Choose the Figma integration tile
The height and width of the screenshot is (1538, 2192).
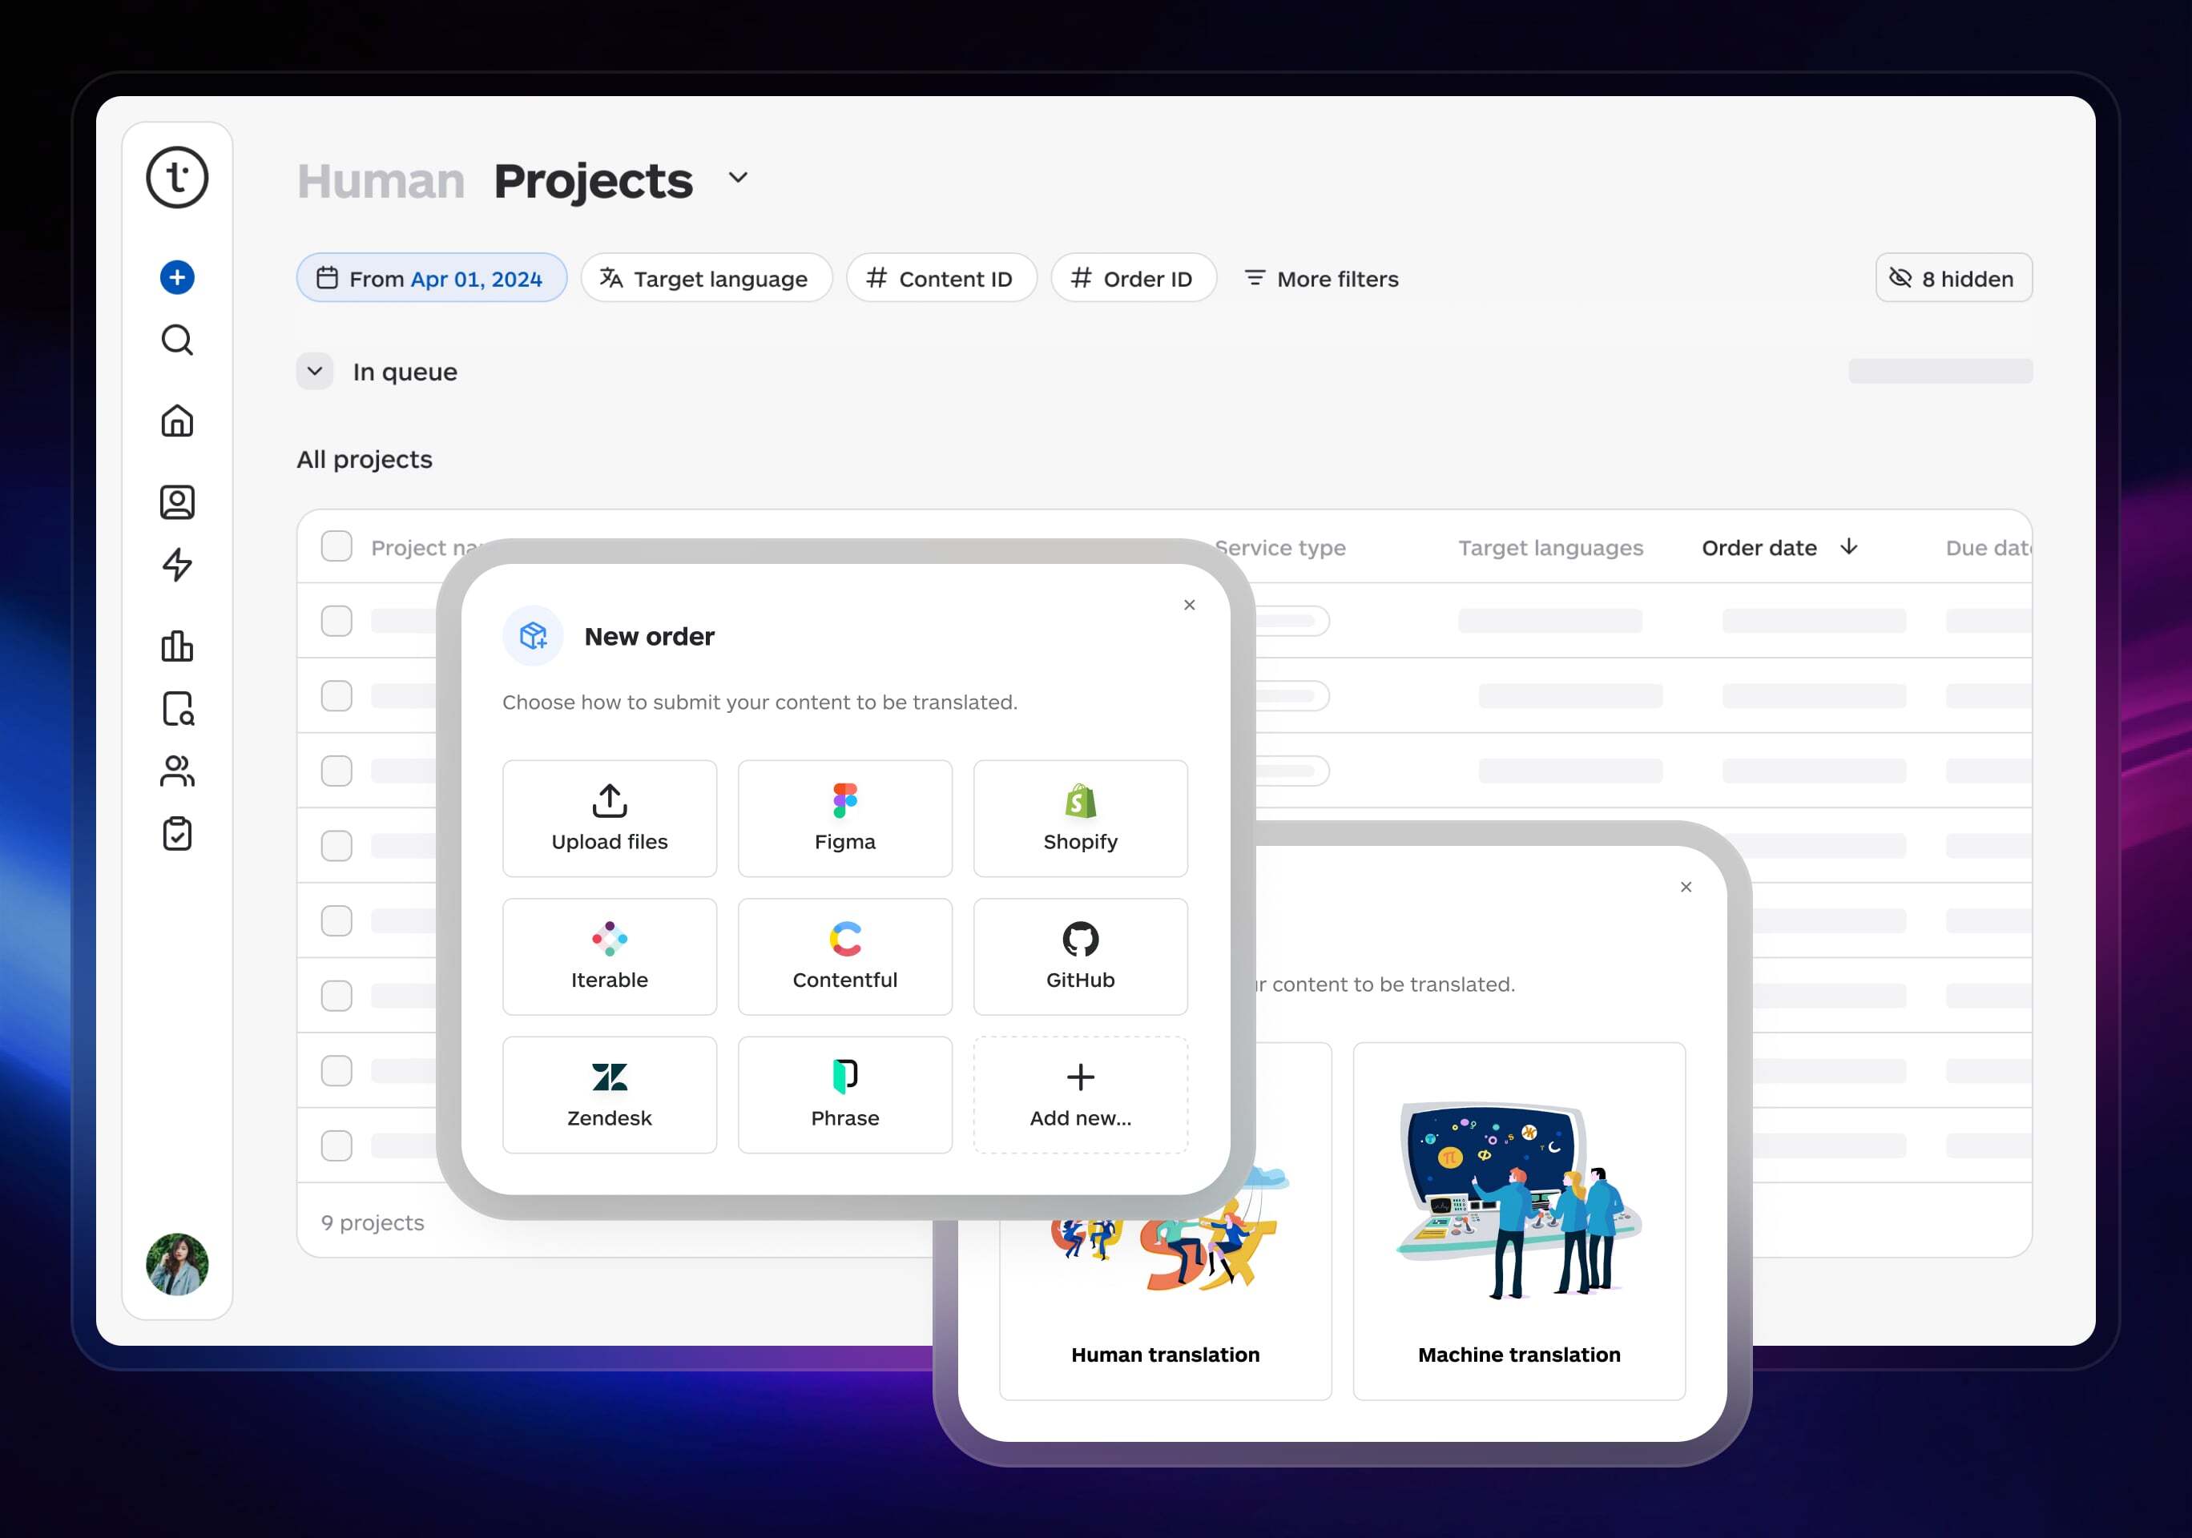[844, 818]
